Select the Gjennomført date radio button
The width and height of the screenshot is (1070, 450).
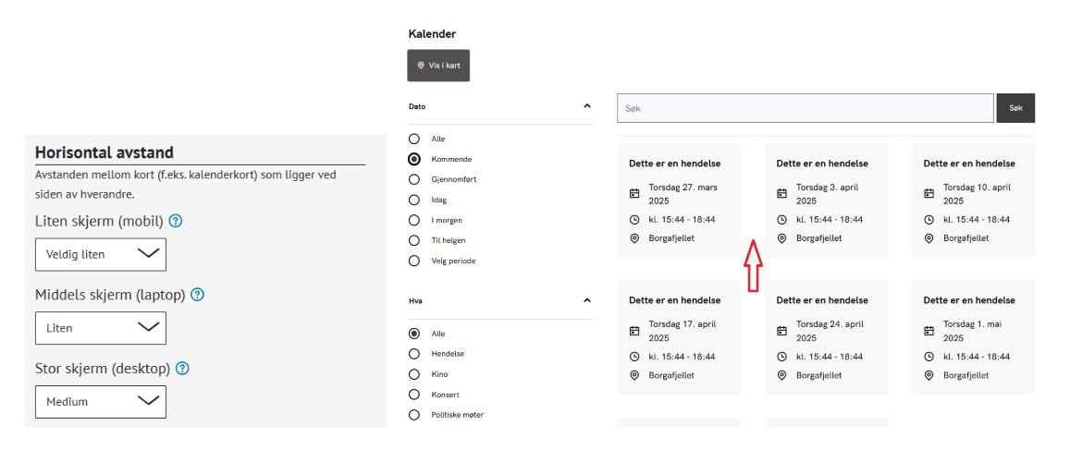pyautogui.click(x=414, y=179)
